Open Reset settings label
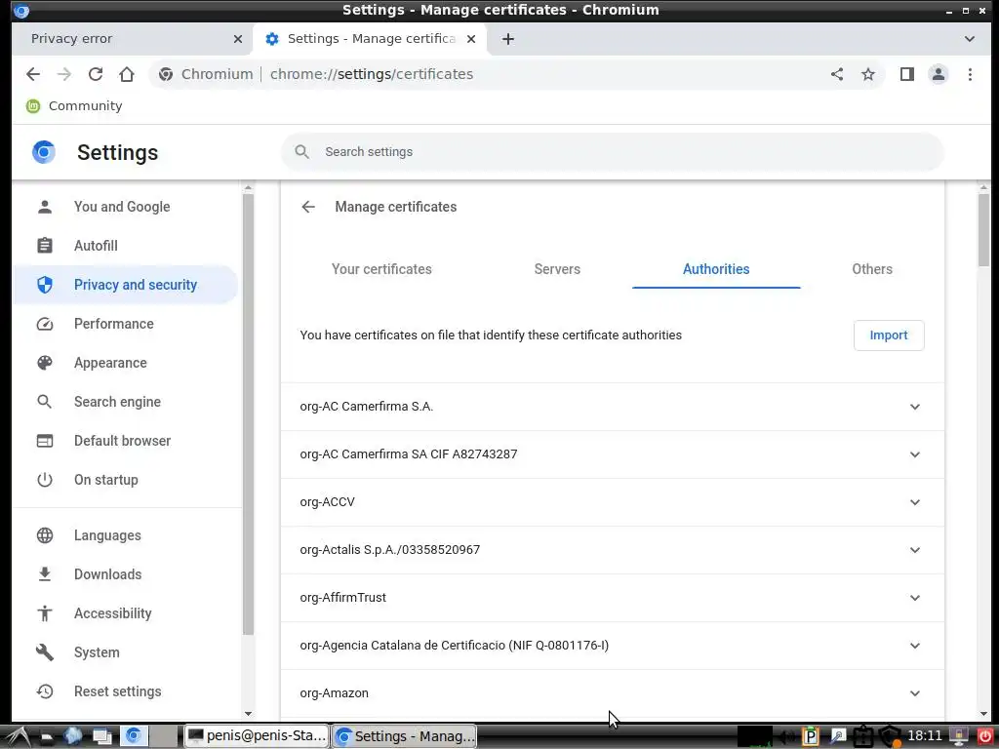 (x=118, y=691)
